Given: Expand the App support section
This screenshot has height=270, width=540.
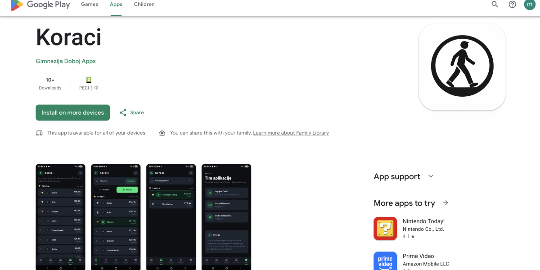Looking at the screenshot, I should [431, 176].
